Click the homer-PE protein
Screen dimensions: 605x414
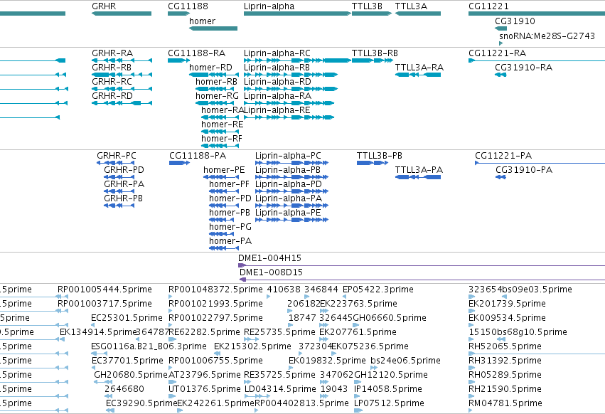[x=221, y=177]
